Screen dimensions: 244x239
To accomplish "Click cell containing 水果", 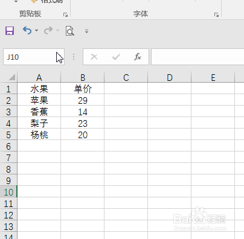I will tap(39, 89).
